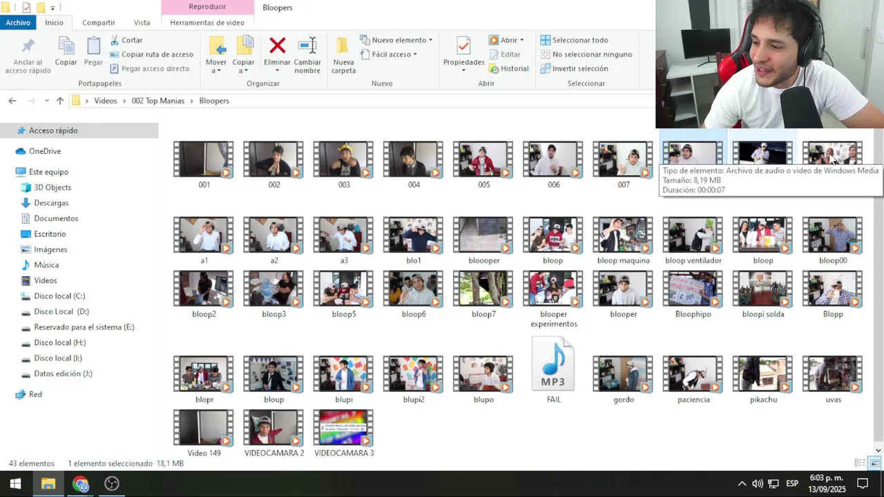
Task: Open the recent locations dropdown chevron
Action: 46,101
